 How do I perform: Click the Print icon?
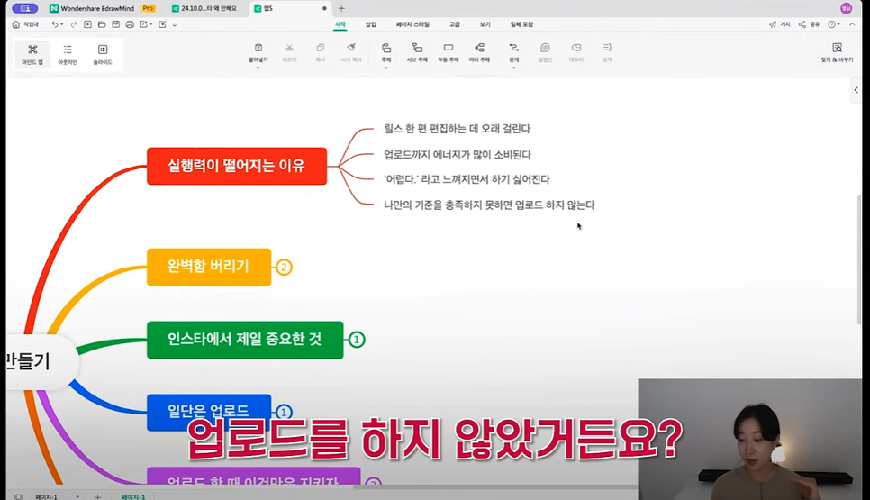(130, 24)
